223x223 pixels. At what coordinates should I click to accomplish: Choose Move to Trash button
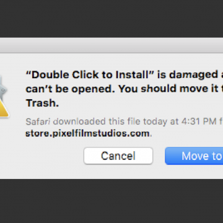[x=194, y=156]
